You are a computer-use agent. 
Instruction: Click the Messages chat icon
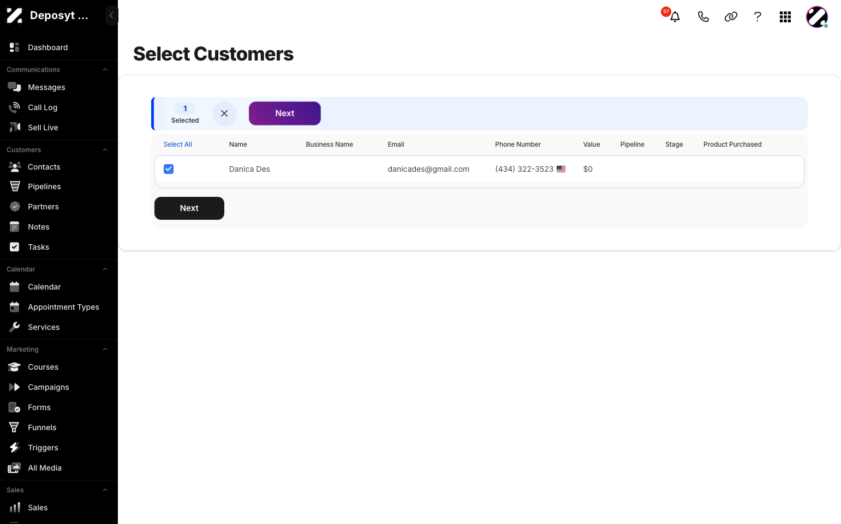(x=15, y=87)
